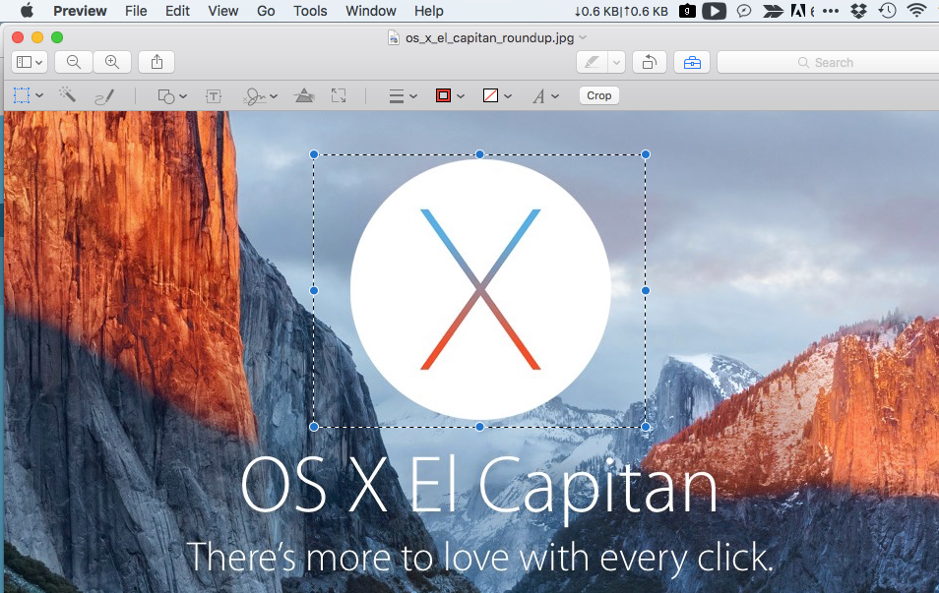Zoom out using the minus magnifier
This screenshot has width=939, height=593.
74,62
